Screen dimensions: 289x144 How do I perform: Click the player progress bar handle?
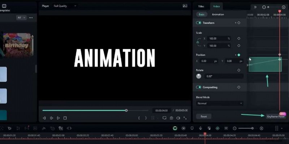[x=126, y=110]
